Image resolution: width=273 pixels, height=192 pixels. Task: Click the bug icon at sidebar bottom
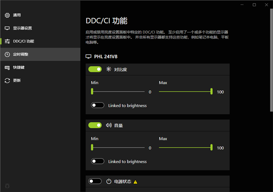[7, 186]
